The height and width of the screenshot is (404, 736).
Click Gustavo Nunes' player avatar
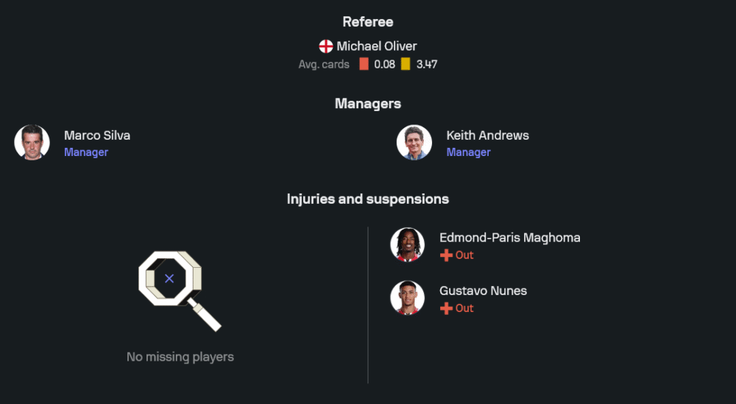click(x=408, y=298)
